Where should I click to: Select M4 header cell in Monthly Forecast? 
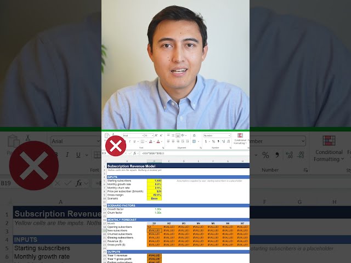(199, 224)
